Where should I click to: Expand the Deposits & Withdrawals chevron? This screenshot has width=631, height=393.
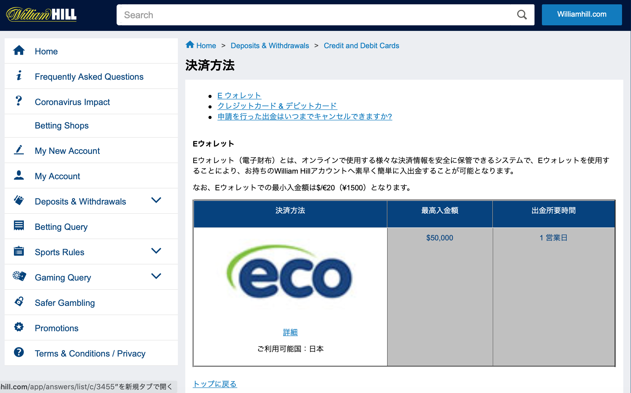(x=156, y=200)
